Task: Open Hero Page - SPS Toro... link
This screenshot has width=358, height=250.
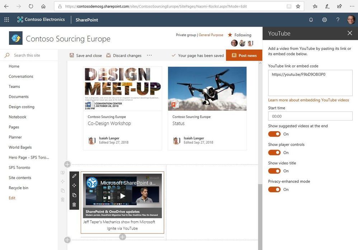Action: pos(29,157)
